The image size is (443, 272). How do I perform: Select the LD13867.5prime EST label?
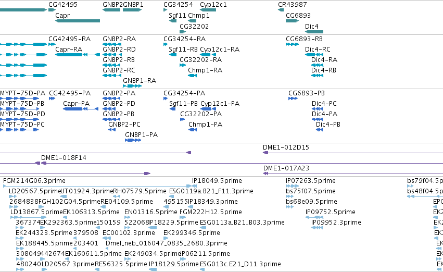pos(37,212)
